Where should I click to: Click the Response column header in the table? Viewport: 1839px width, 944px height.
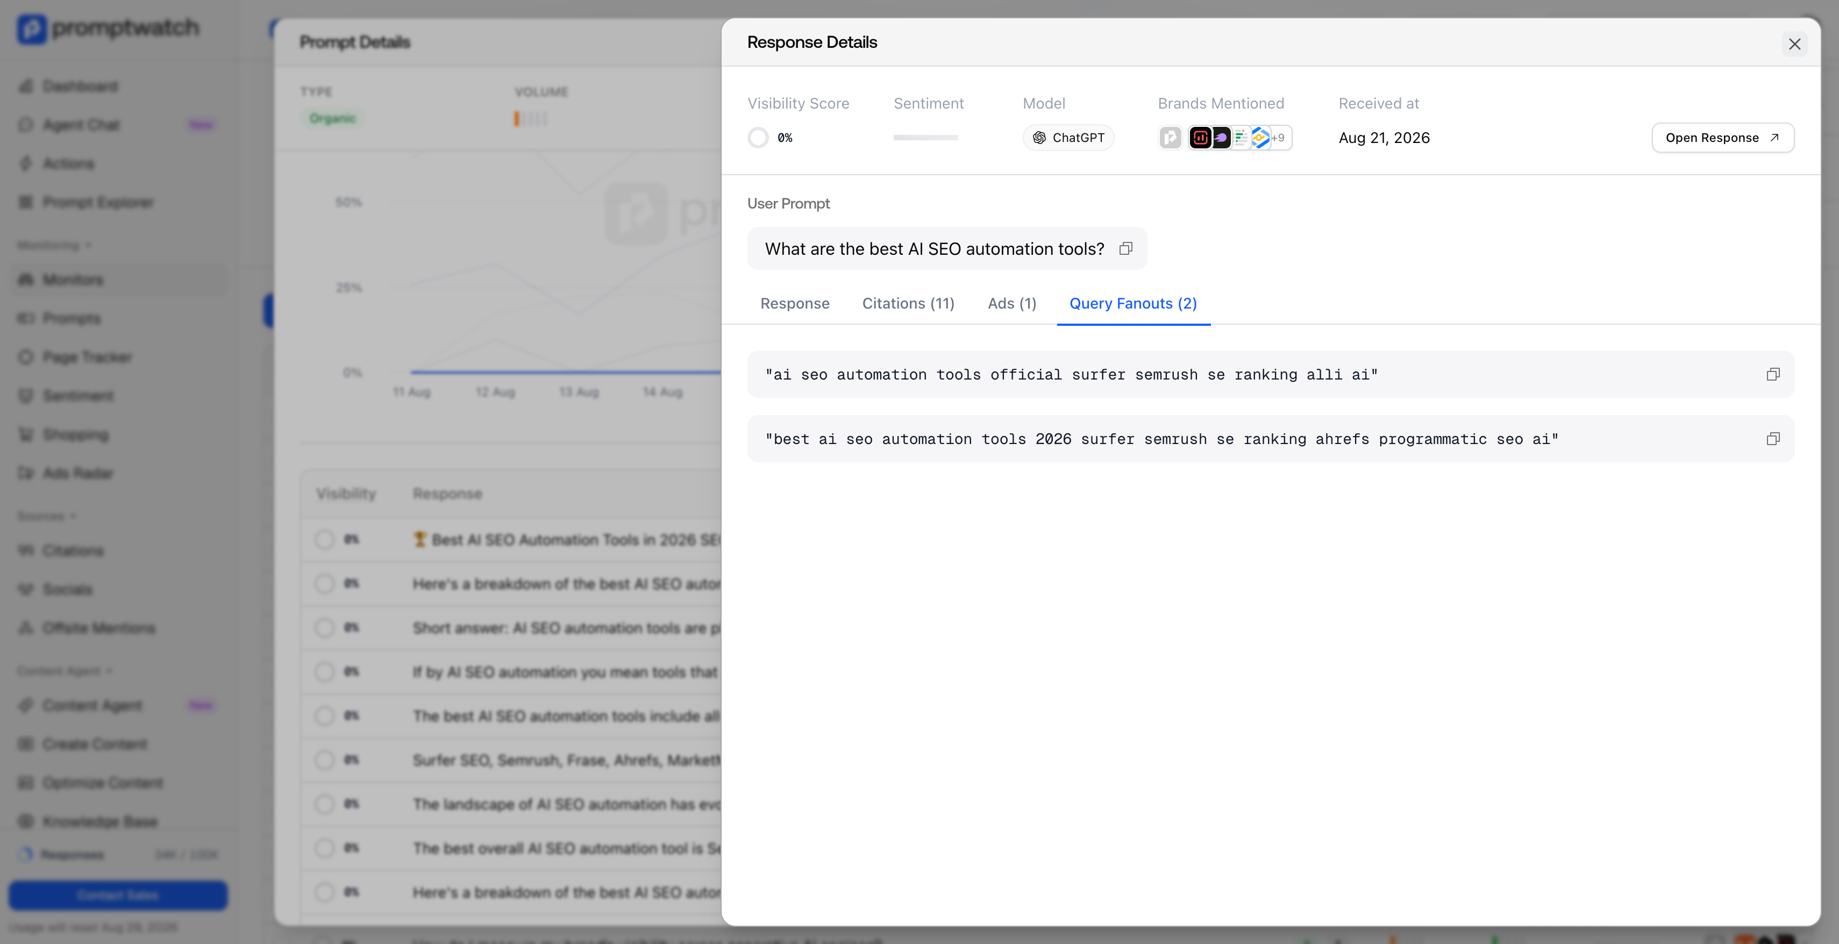click(x=447, y=494)
